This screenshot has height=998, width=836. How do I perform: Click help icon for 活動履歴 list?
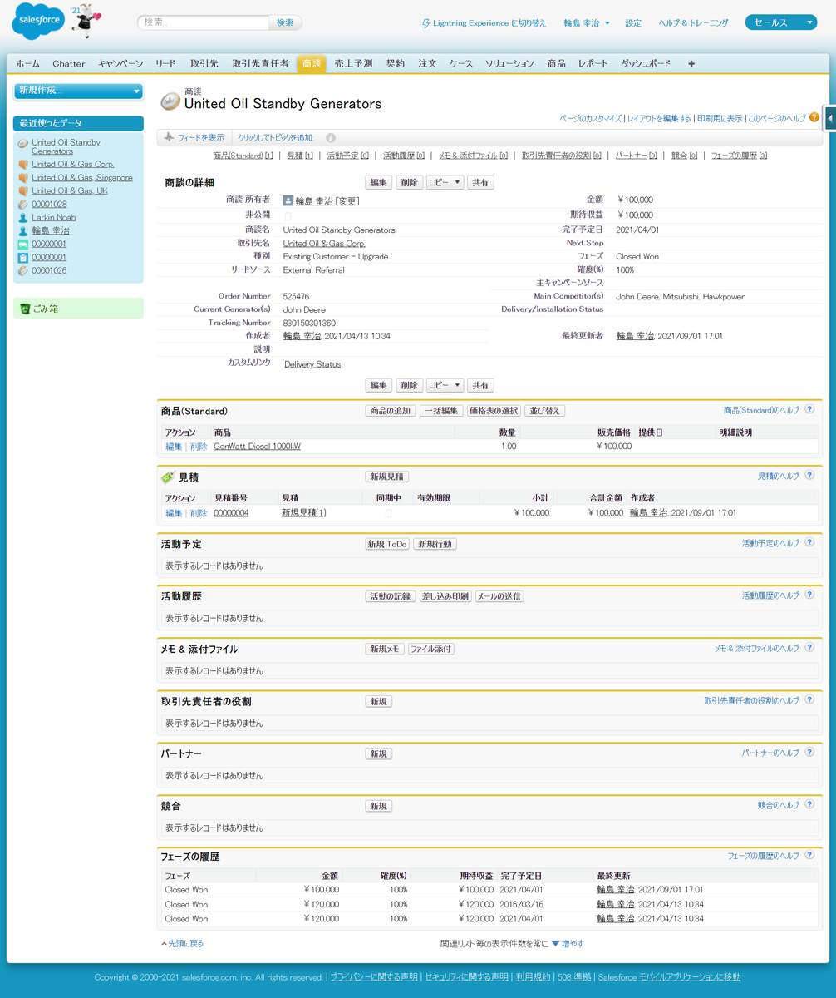coord(809,595)
